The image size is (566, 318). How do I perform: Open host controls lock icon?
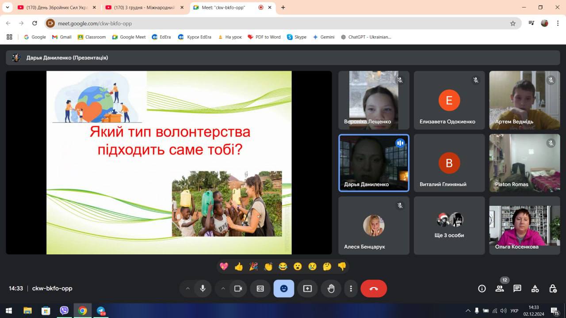pyautogui.click(x=553, y=288)
